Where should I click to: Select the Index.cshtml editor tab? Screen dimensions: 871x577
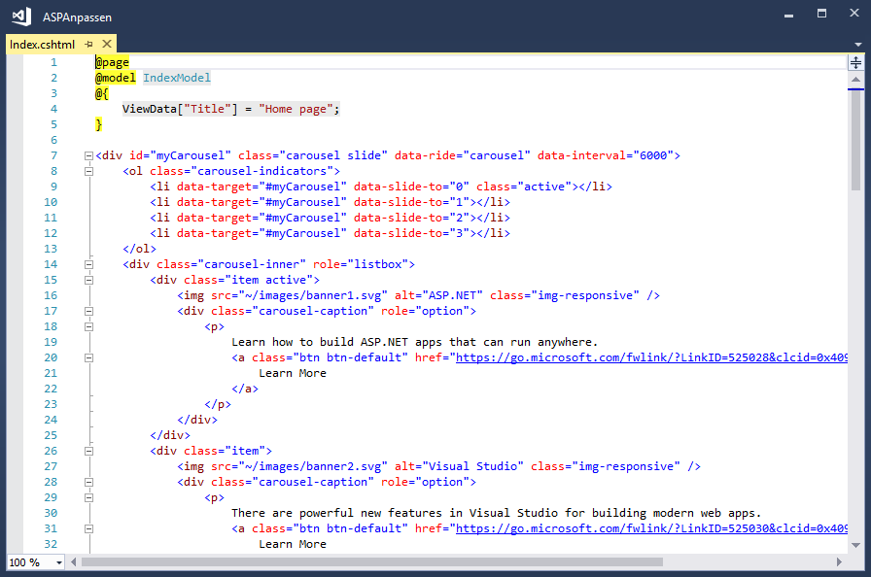click(x=41, y=44)
